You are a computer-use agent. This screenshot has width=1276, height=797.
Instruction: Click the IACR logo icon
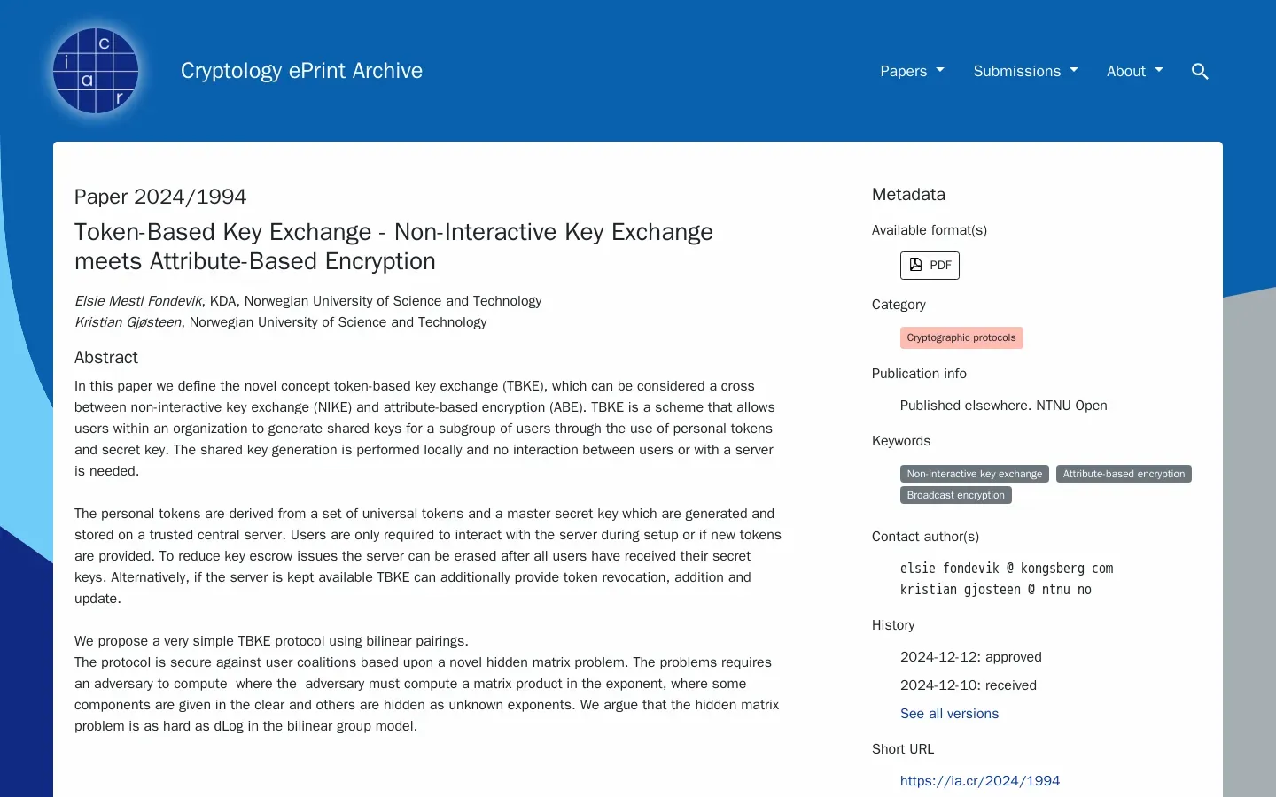point(96,71)
